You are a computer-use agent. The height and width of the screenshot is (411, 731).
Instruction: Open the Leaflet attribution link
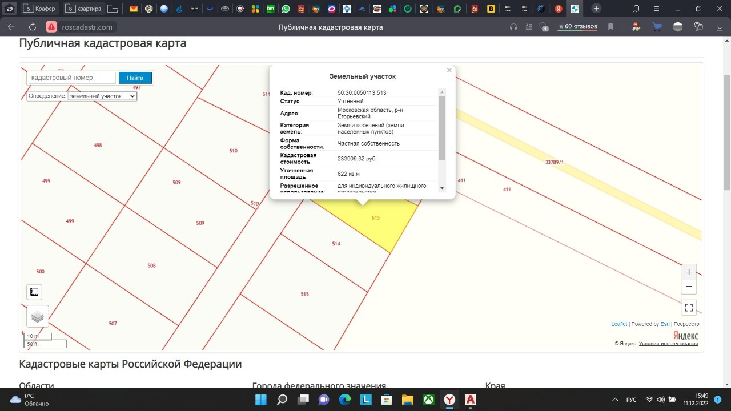(x=618, y=324)
